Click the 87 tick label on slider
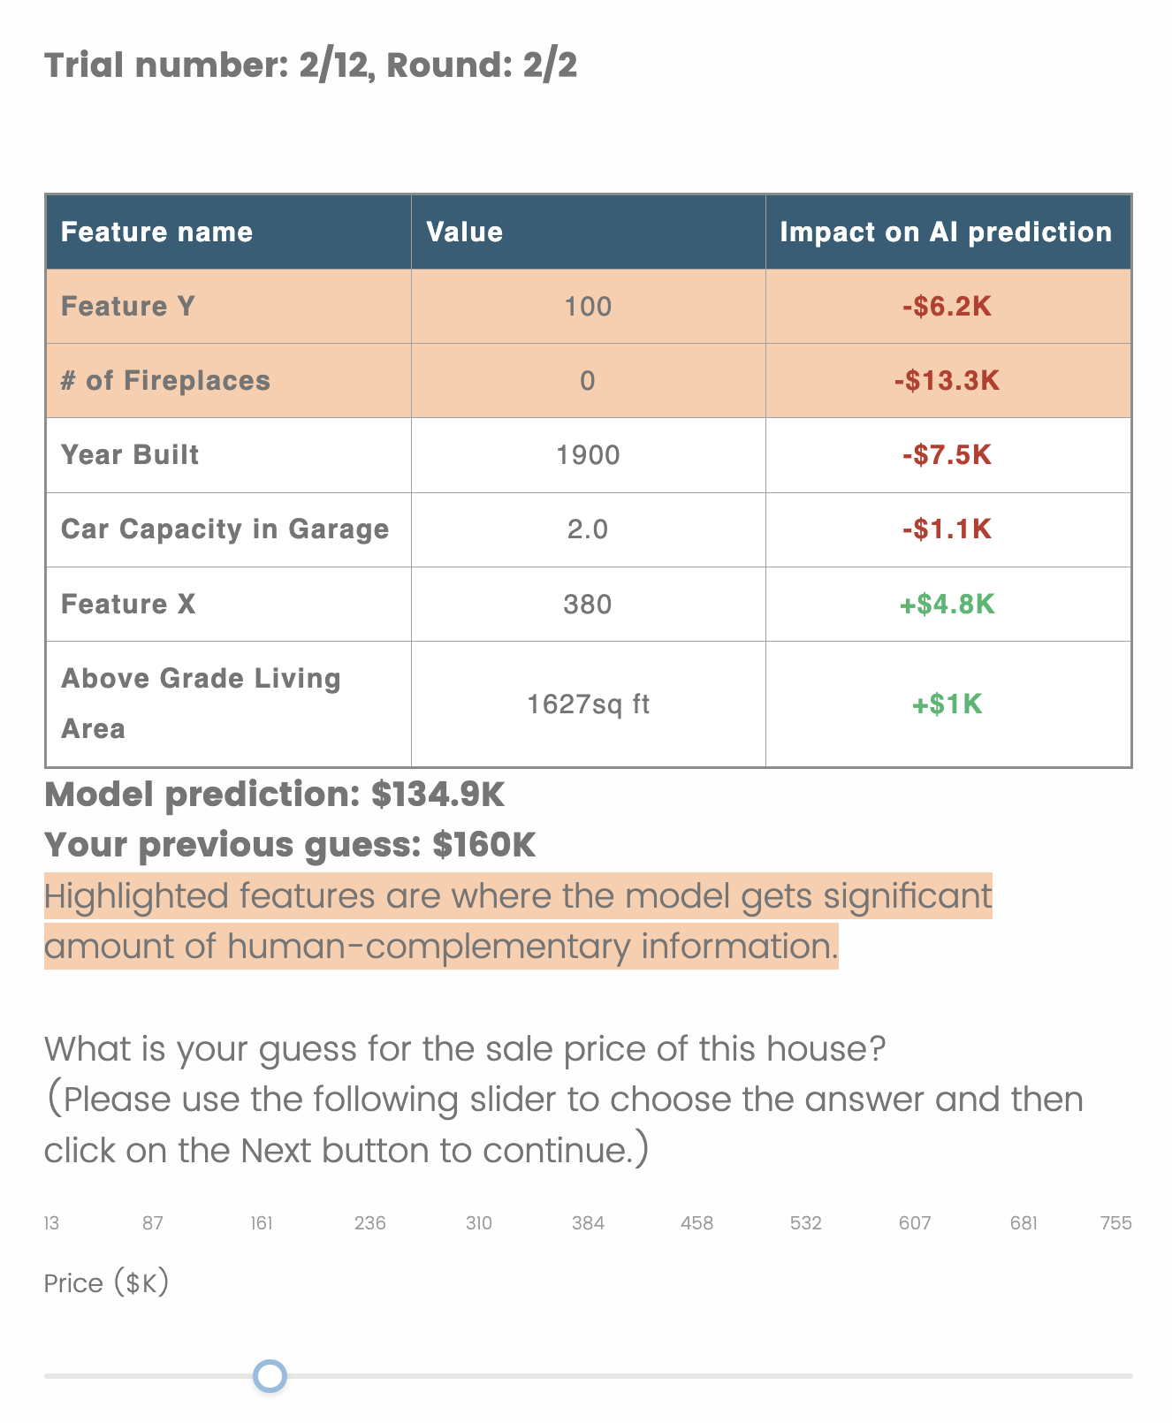Screen dimensions: 1172x1423 153,1223
